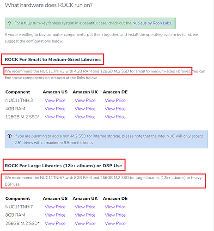View Amazon US price for NUC11TNHi7
The width and height of the screenshot is (214, 231).
click(55, 207)
